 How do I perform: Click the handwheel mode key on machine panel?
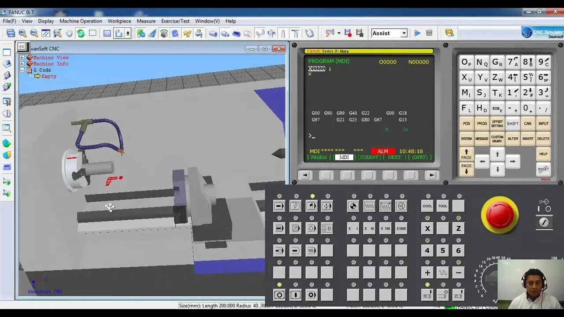point(401,206)
